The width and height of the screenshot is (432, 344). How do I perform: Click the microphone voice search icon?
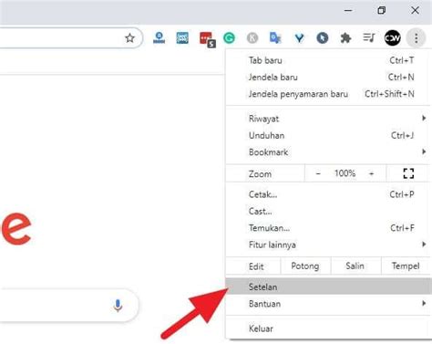[118, 306]
